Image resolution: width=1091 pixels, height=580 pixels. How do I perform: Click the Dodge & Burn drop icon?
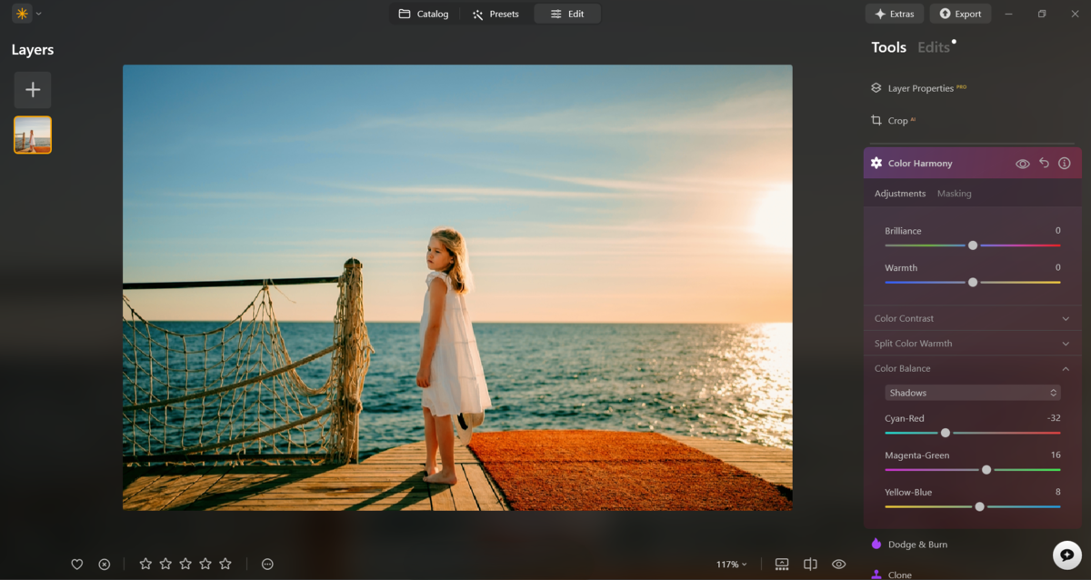[876, 544]
